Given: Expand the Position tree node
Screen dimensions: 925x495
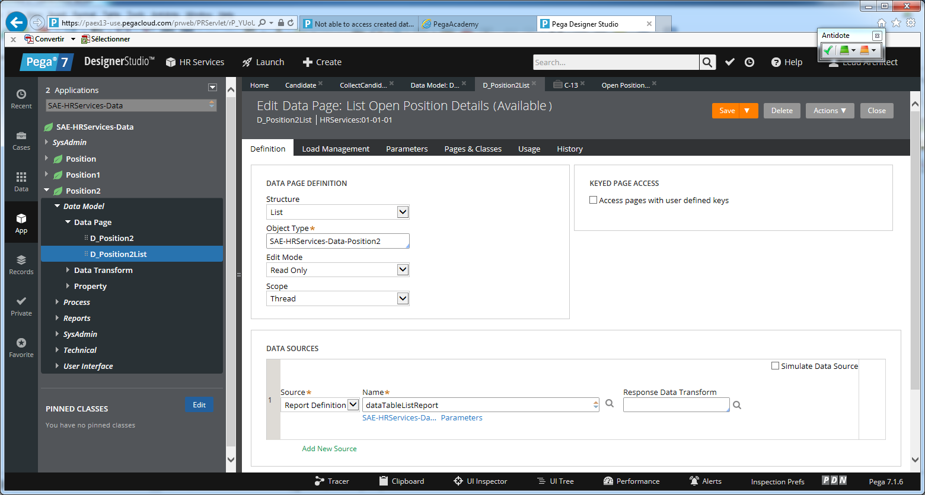Looking at the screenshot, I should coord(47,159).
